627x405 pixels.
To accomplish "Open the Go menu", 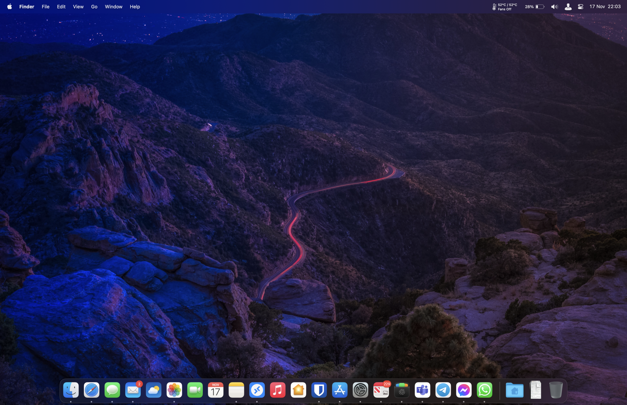I will click(94, 7).
